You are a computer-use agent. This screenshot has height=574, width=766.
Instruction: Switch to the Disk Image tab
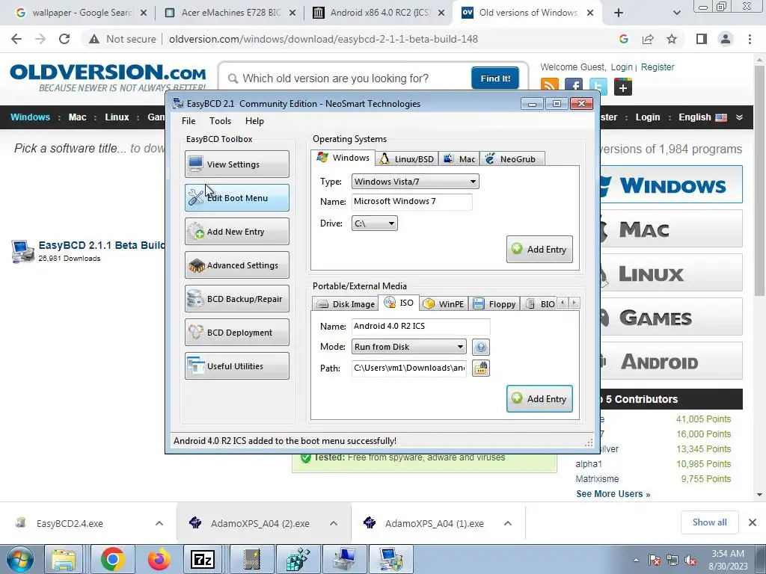tap(346, 304)
